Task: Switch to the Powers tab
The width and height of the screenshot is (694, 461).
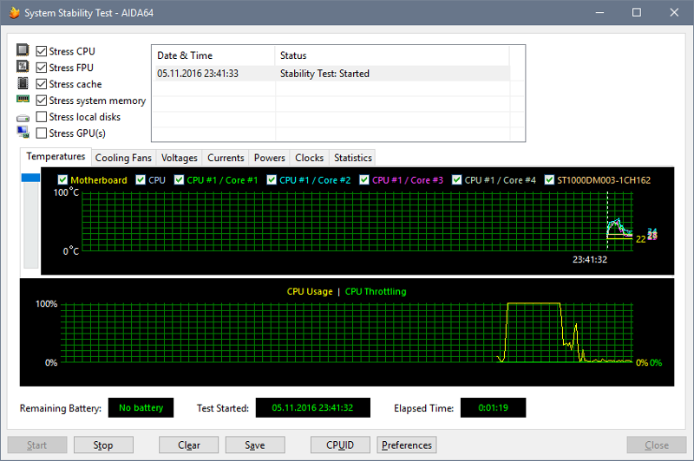Action: coord(269,158)
